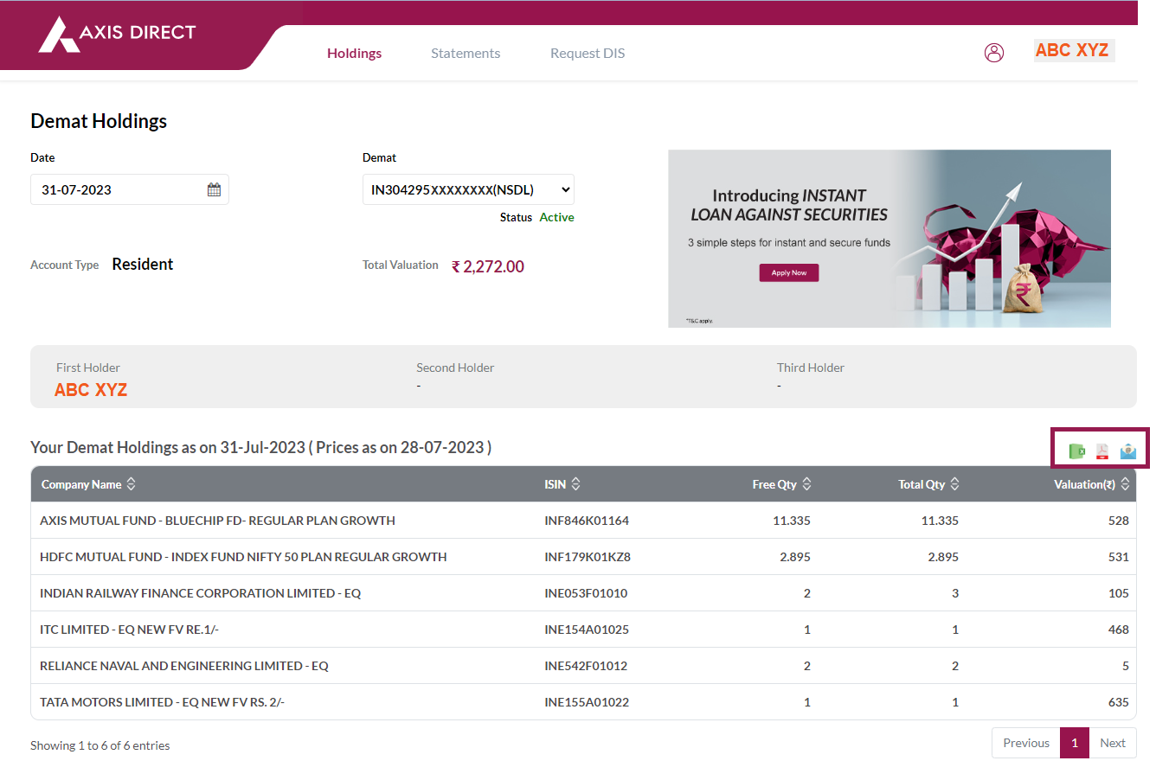Click the date field showing 31-07-2023
Screen dimensions: 1156x780
click(x=130, y=189)
